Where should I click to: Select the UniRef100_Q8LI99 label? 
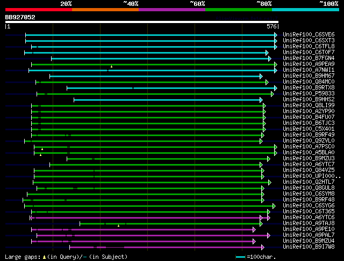(x=309, y=106)
